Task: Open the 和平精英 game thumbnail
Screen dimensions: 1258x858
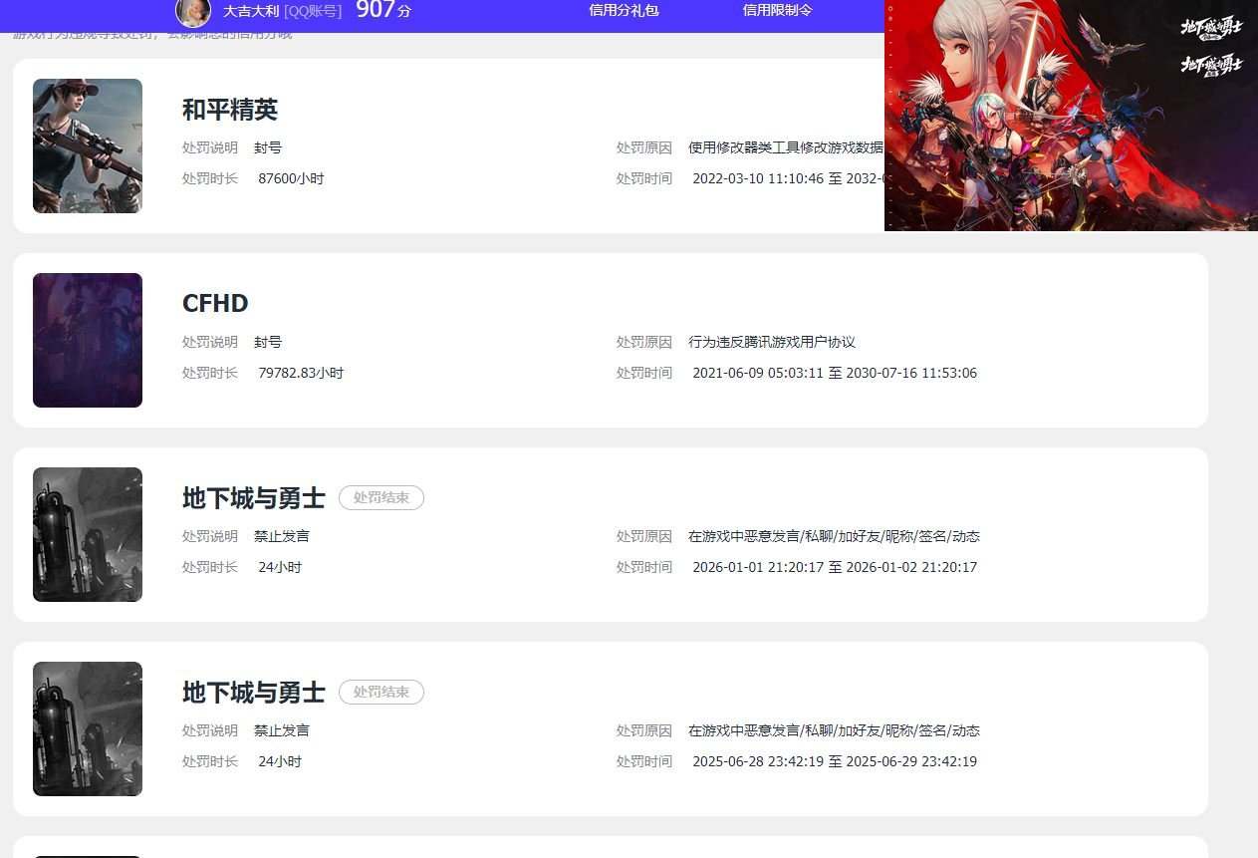Action: pyautogui.click(x=88, y=145)
